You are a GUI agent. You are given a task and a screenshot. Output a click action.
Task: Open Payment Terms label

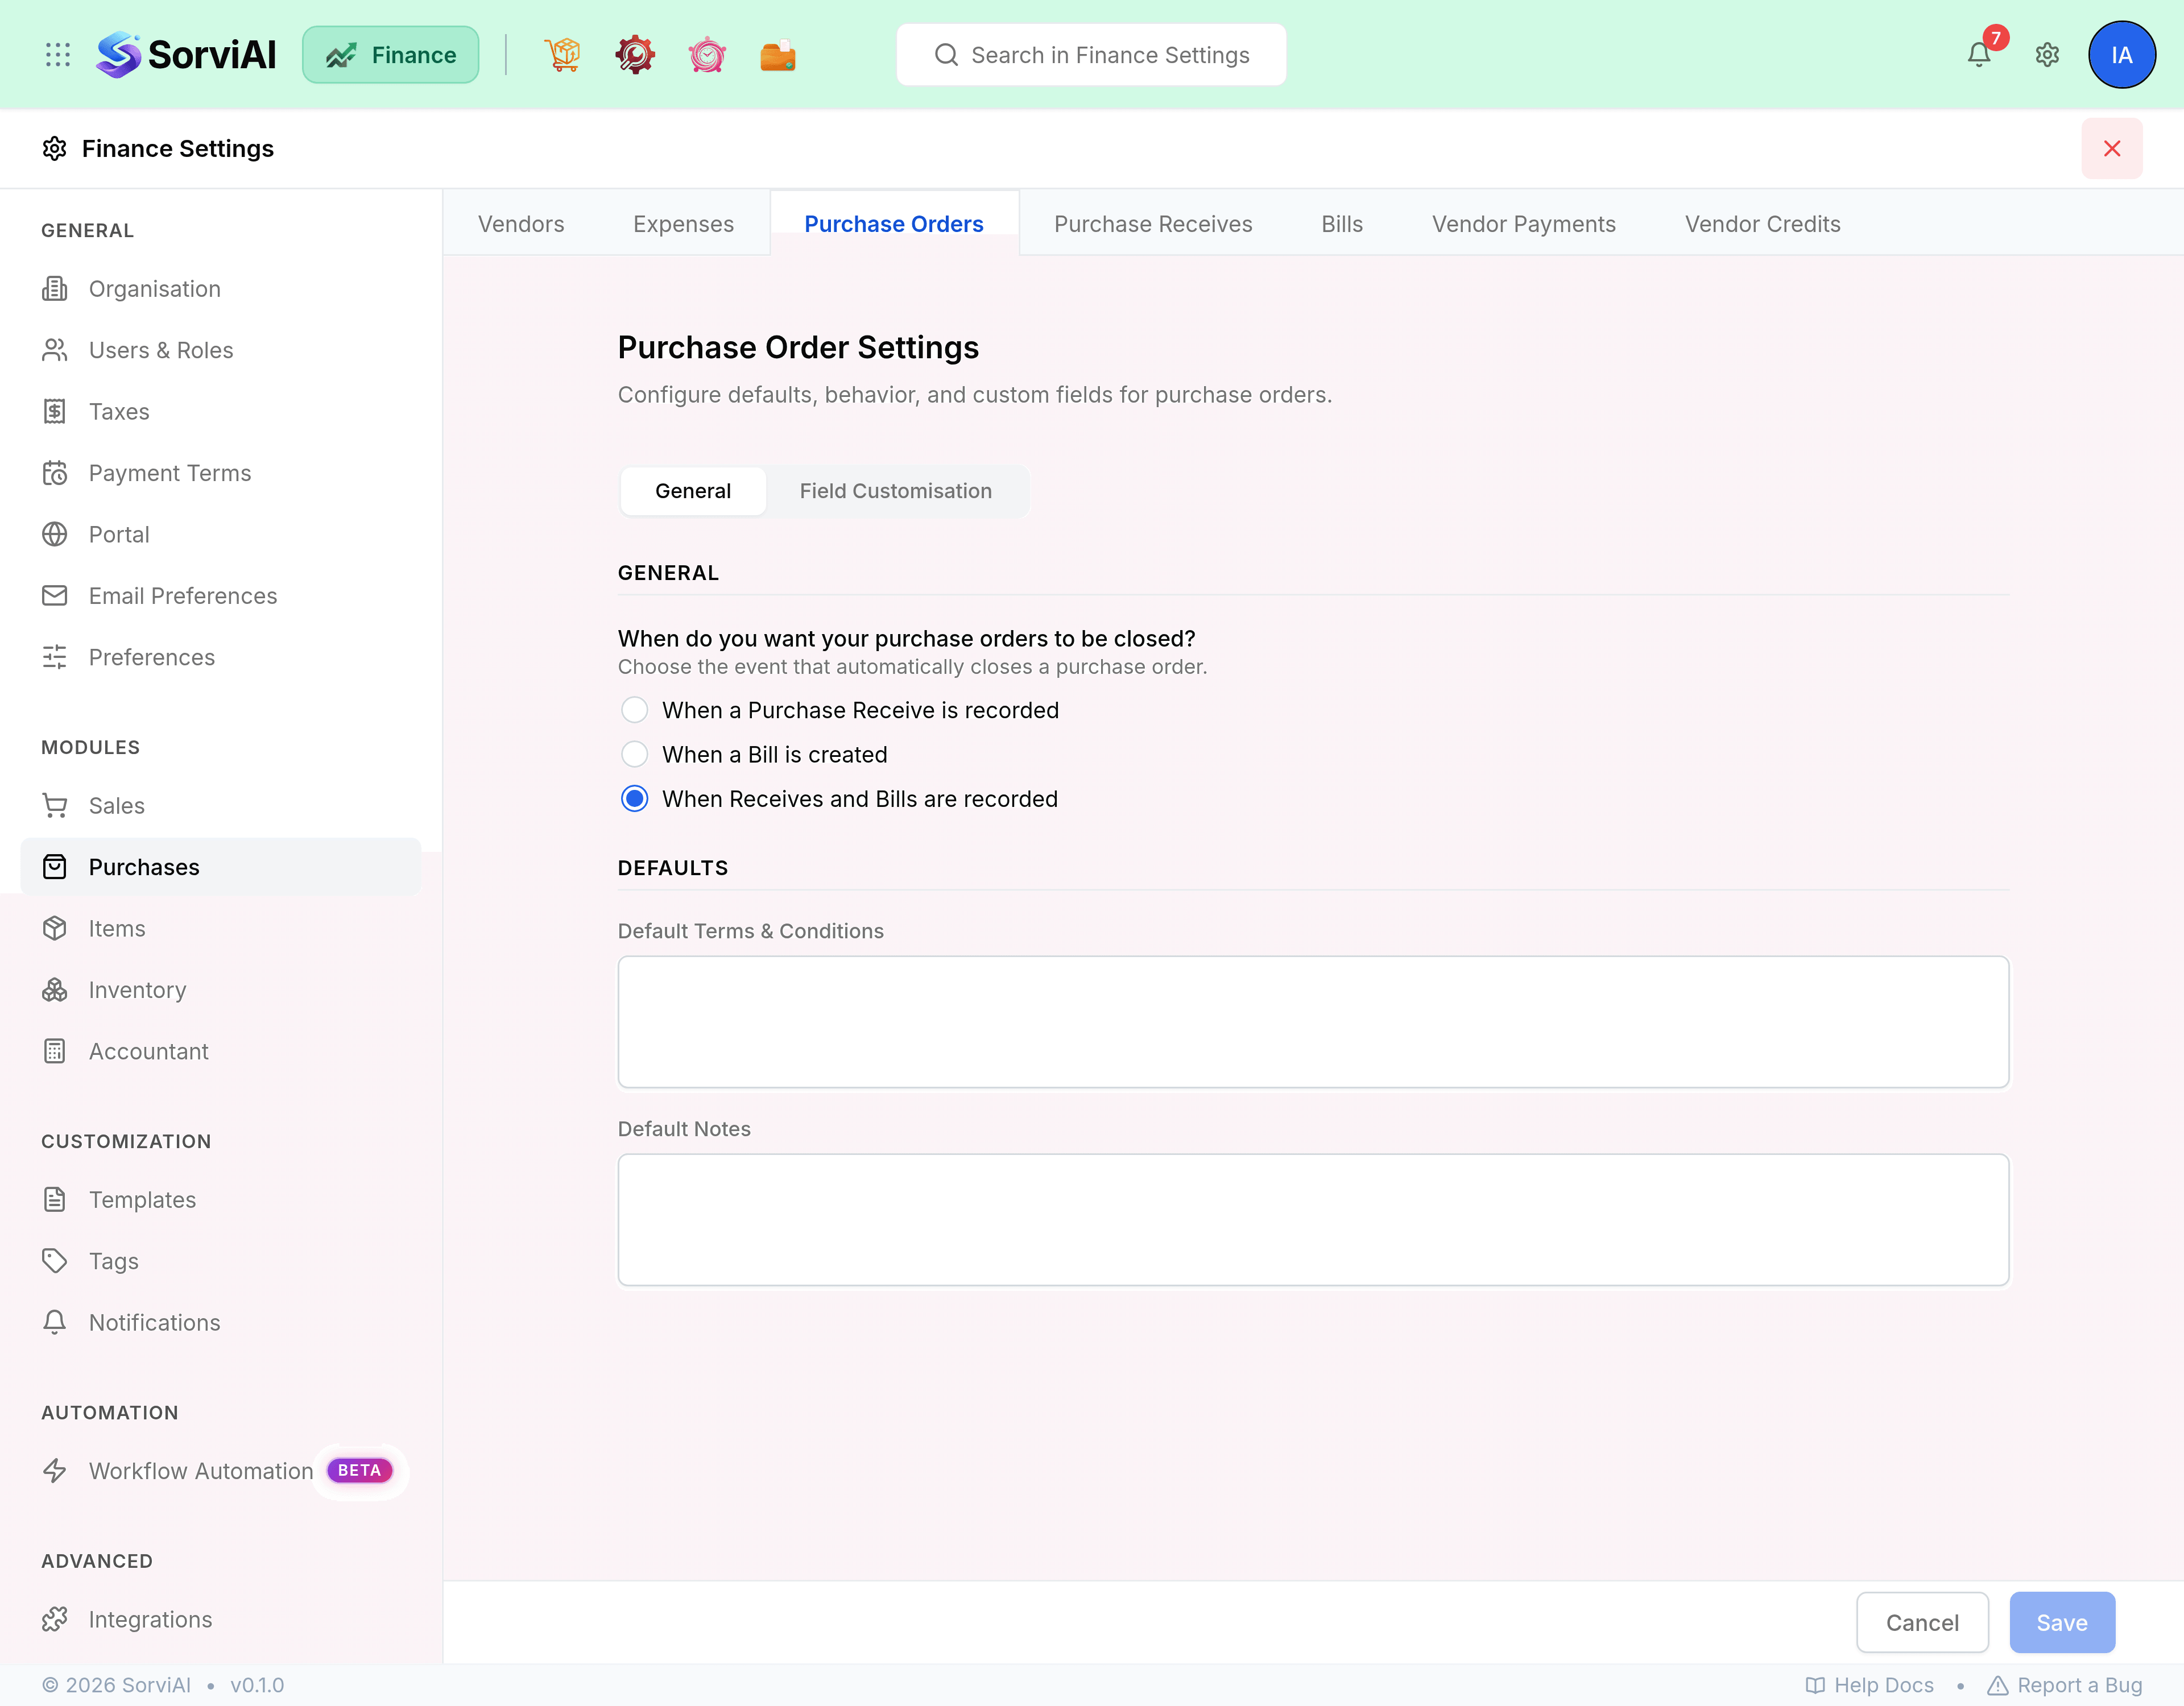tap(170, 473)
